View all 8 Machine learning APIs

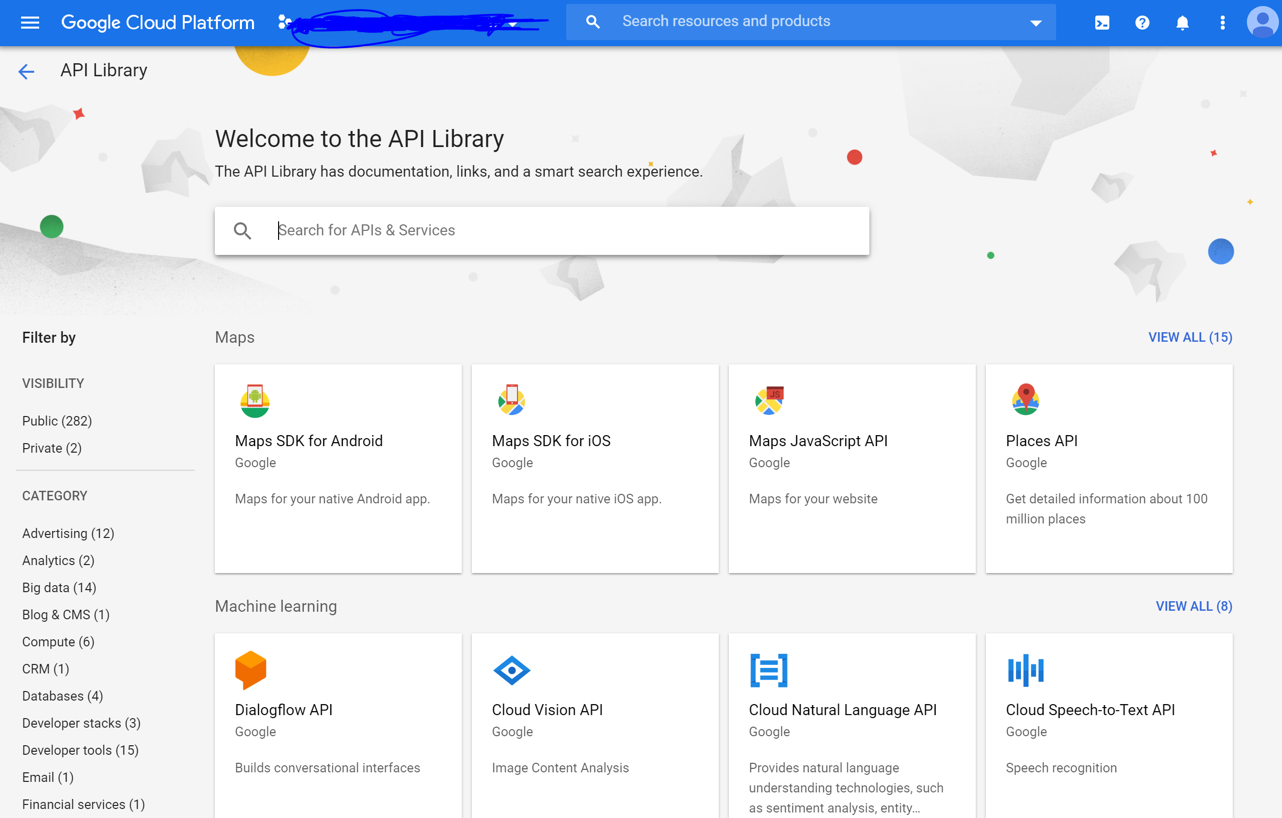pos(1194,606)
